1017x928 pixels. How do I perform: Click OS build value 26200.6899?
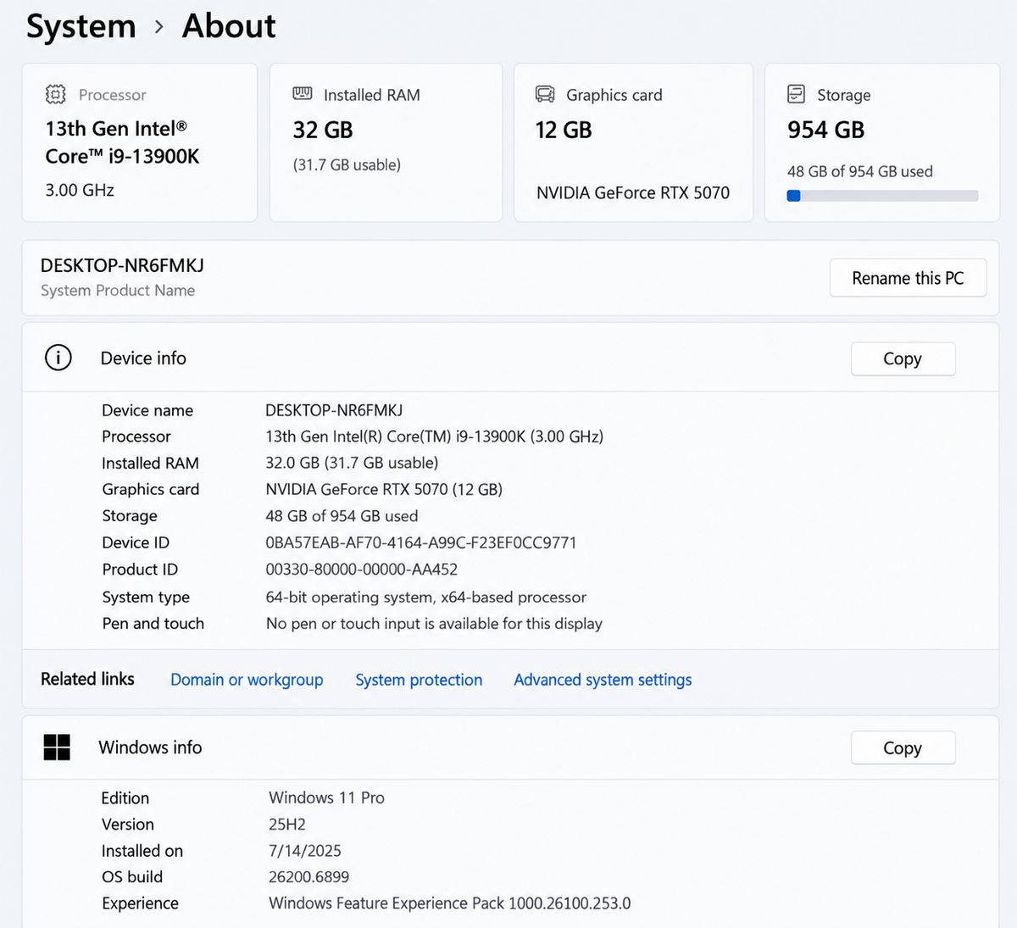pos(309,877)
